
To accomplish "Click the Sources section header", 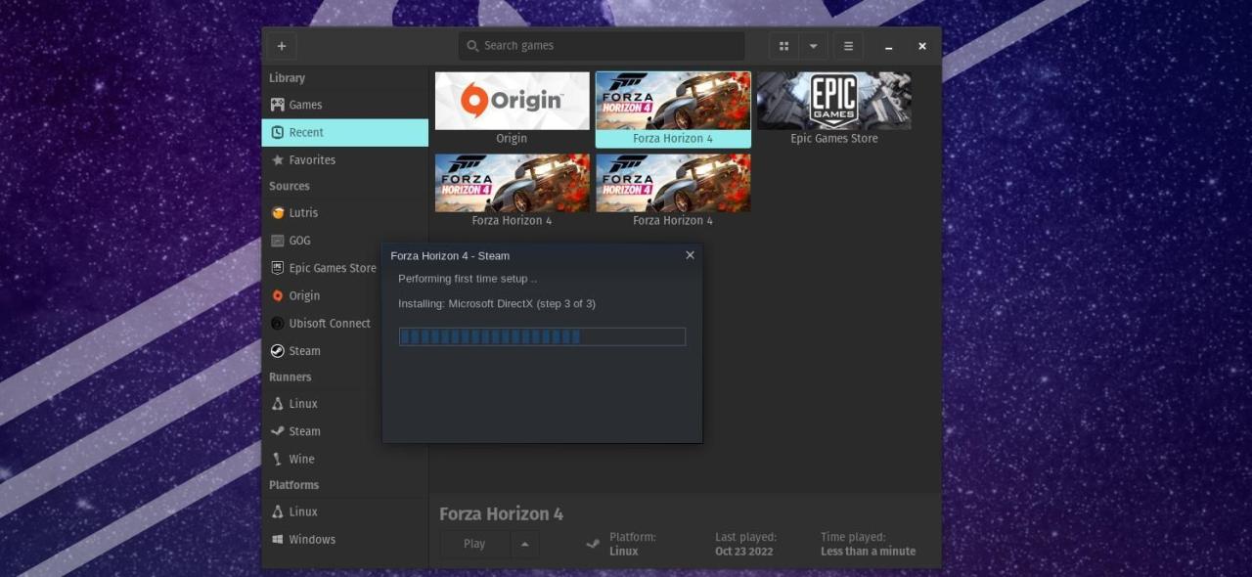I will point(290,186).
